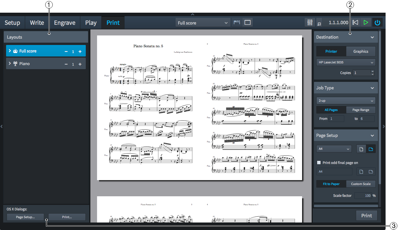
Task: Open OS X Page Setup dialog
Action: [x=25, y=217]
